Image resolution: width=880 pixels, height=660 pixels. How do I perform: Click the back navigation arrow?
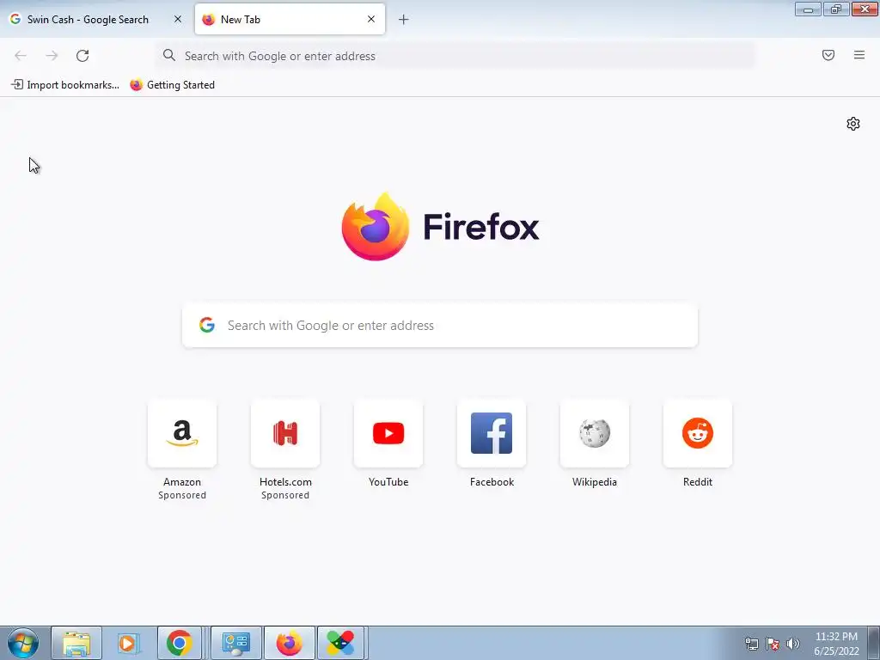coord(21,56)
